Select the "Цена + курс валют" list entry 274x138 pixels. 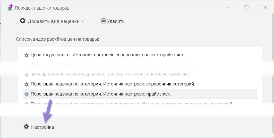[108, 55]
